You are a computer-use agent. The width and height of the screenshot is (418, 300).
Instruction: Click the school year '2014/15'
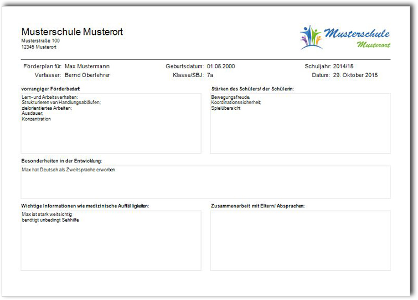[x=343, y=66]
